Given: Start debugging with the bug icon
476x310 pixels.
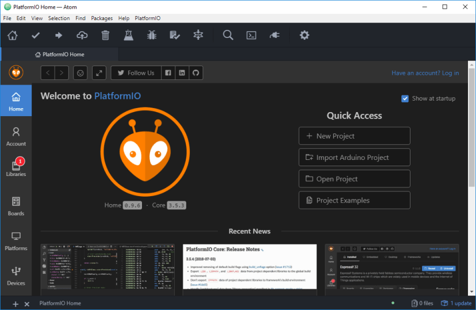Looking at the screenshot, I should 152,36.
